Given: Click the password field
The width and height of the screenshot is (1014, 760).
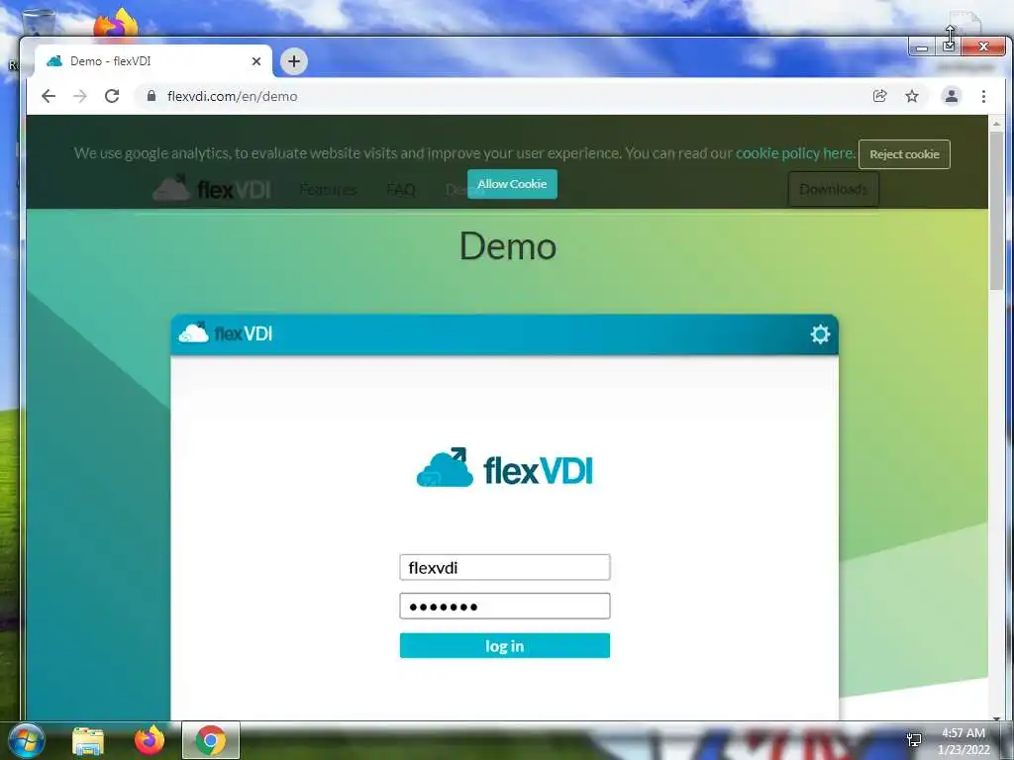Looking at the screenshot, I should tap(504, 607).
